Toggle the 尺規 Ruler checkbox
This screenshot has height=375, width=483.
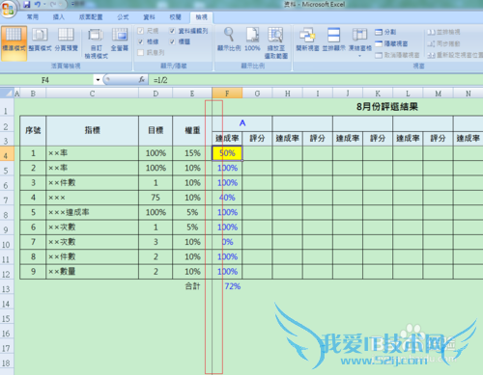pos(140,31)
